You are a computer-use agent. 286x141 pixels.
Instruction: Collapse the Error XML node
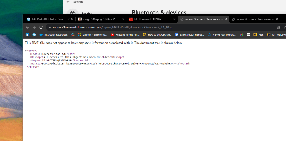(26, 51)
